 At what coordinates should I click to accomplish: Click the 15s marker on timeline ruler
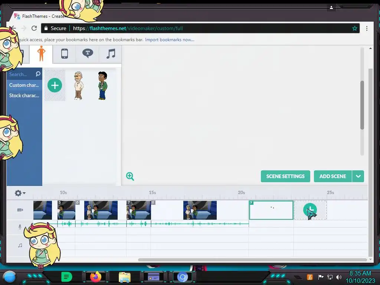(x=152, y=193)
